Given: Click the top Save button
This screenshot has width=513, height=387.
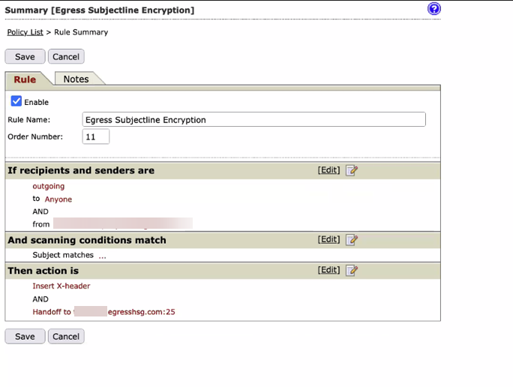Looking at the screenshot, I should pos(25,56).
